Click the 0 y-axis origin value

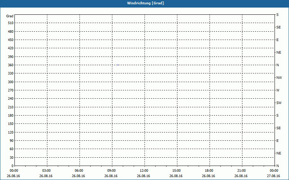13,166
